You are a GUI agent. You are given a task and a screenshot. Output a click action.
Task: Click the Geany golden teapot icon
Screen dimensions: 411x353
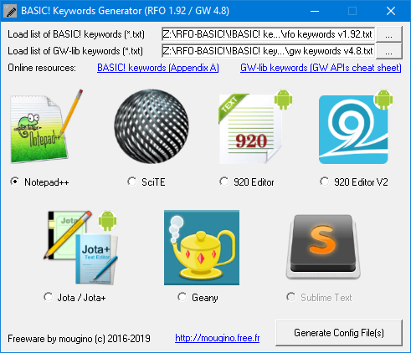[x=202, y=248]
